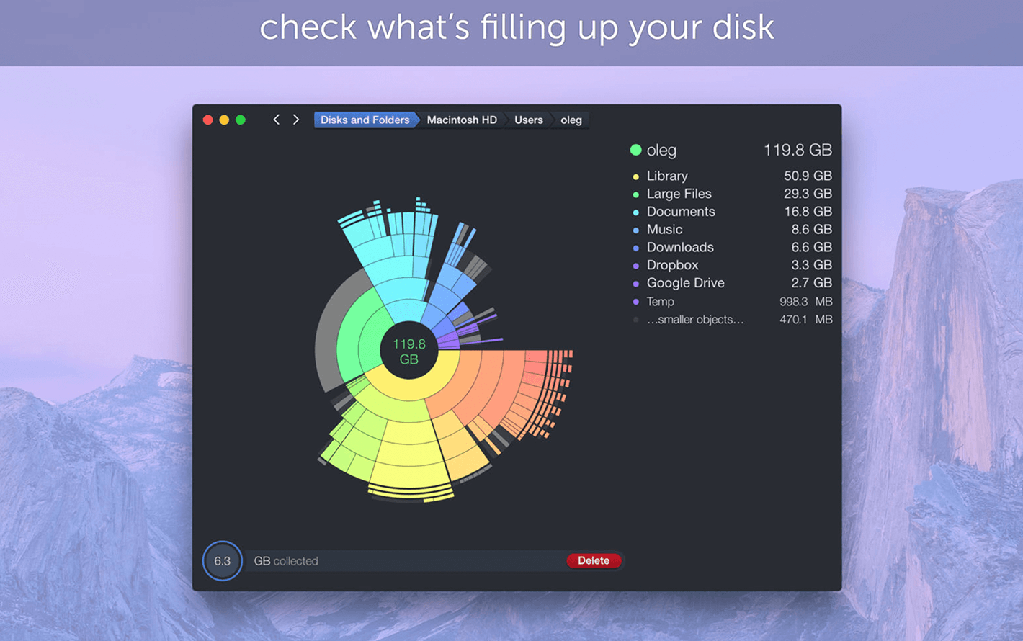This screenshot has height=641, width=1023.
Task: Click the 119.8 GB total size header
Action: coord(798,150)
